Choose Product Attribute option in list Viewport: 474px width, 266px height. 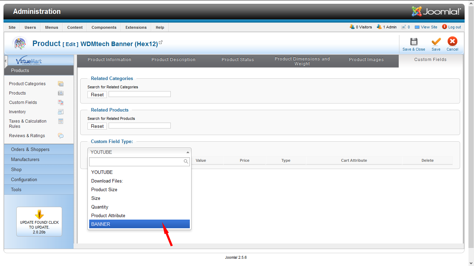click(139, 215)
